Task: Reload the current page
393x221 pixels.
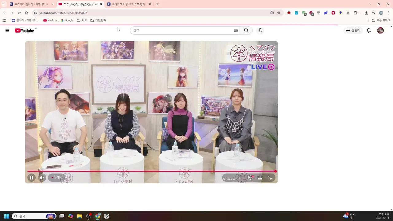Action: [19, 13]
